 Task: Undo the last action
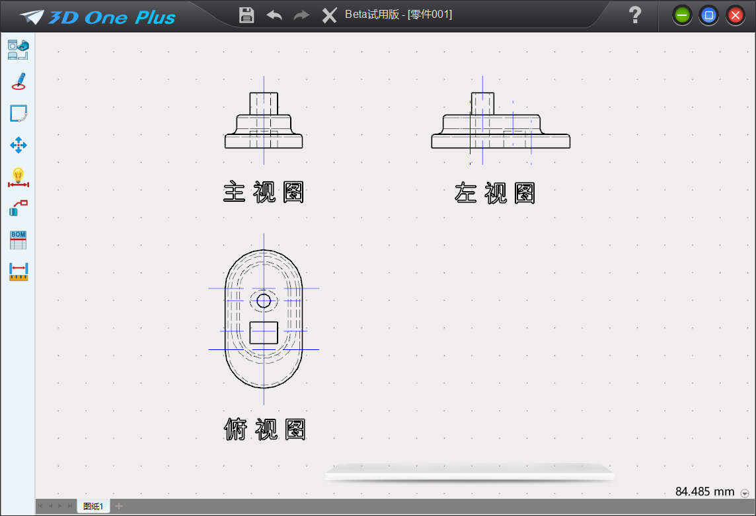[274, 15]
